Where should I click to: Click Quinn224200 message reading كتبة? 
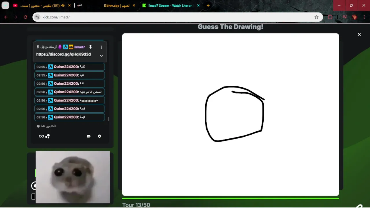pyautogui.click(x=70, y=67)
